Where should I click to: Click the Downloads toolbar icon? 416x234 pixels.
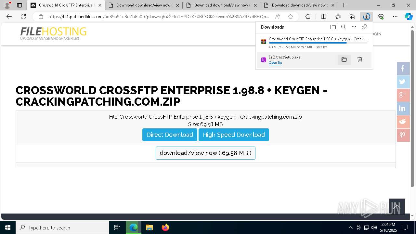pyautogui.click(x=367, y=17)
